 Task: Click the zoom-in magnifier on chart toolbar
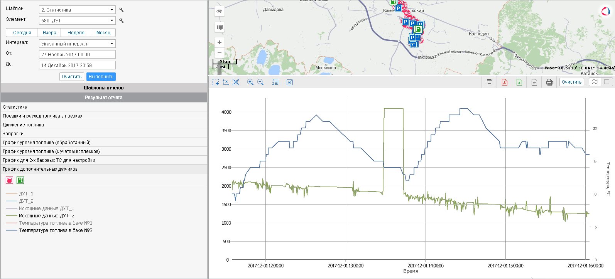250,82
